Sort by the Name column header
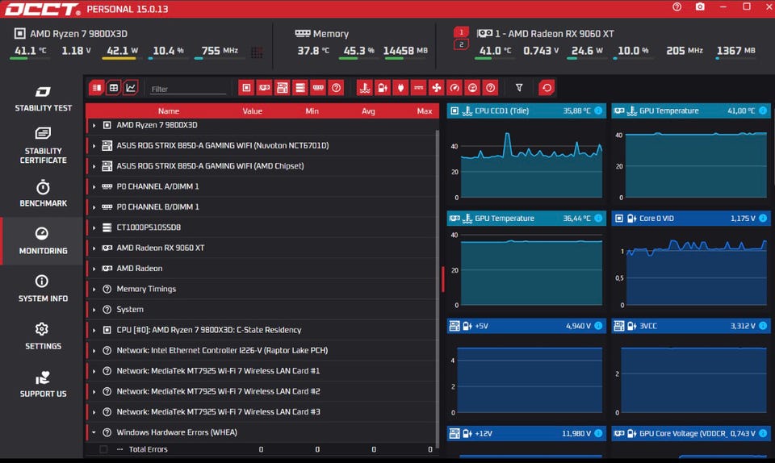Screen dimensions: 775x463 click(169, 111)
